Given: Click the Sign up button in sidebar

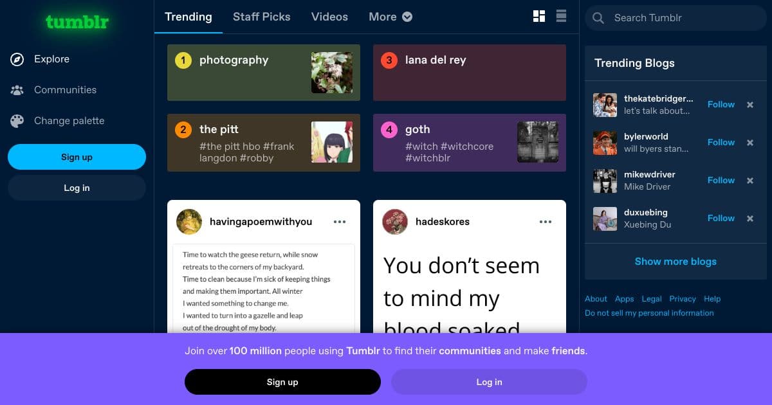Looking at the screenshot, I should click(x=77, y=156).
